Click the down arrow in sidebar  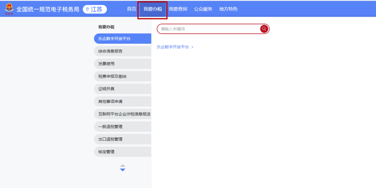123,170
